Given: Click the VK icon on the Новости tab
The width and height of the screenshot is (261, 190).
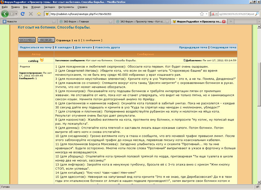Looking at the screenshot, I should 5,22.
